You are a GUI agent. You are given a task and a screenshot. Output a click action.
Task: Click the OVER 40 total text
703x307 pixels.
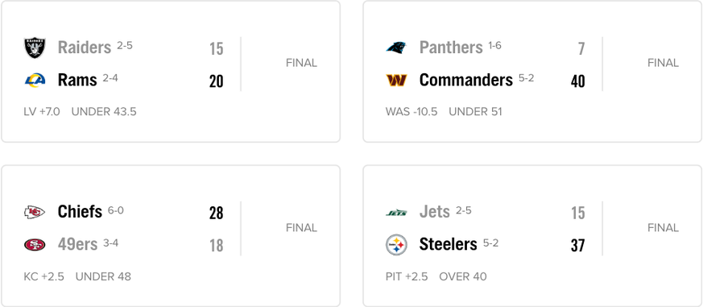click(463, 276)
